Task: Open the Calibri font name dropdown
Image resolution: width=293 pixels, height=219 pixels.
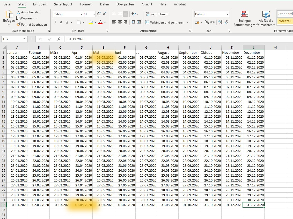Action: tap(81, 14)
